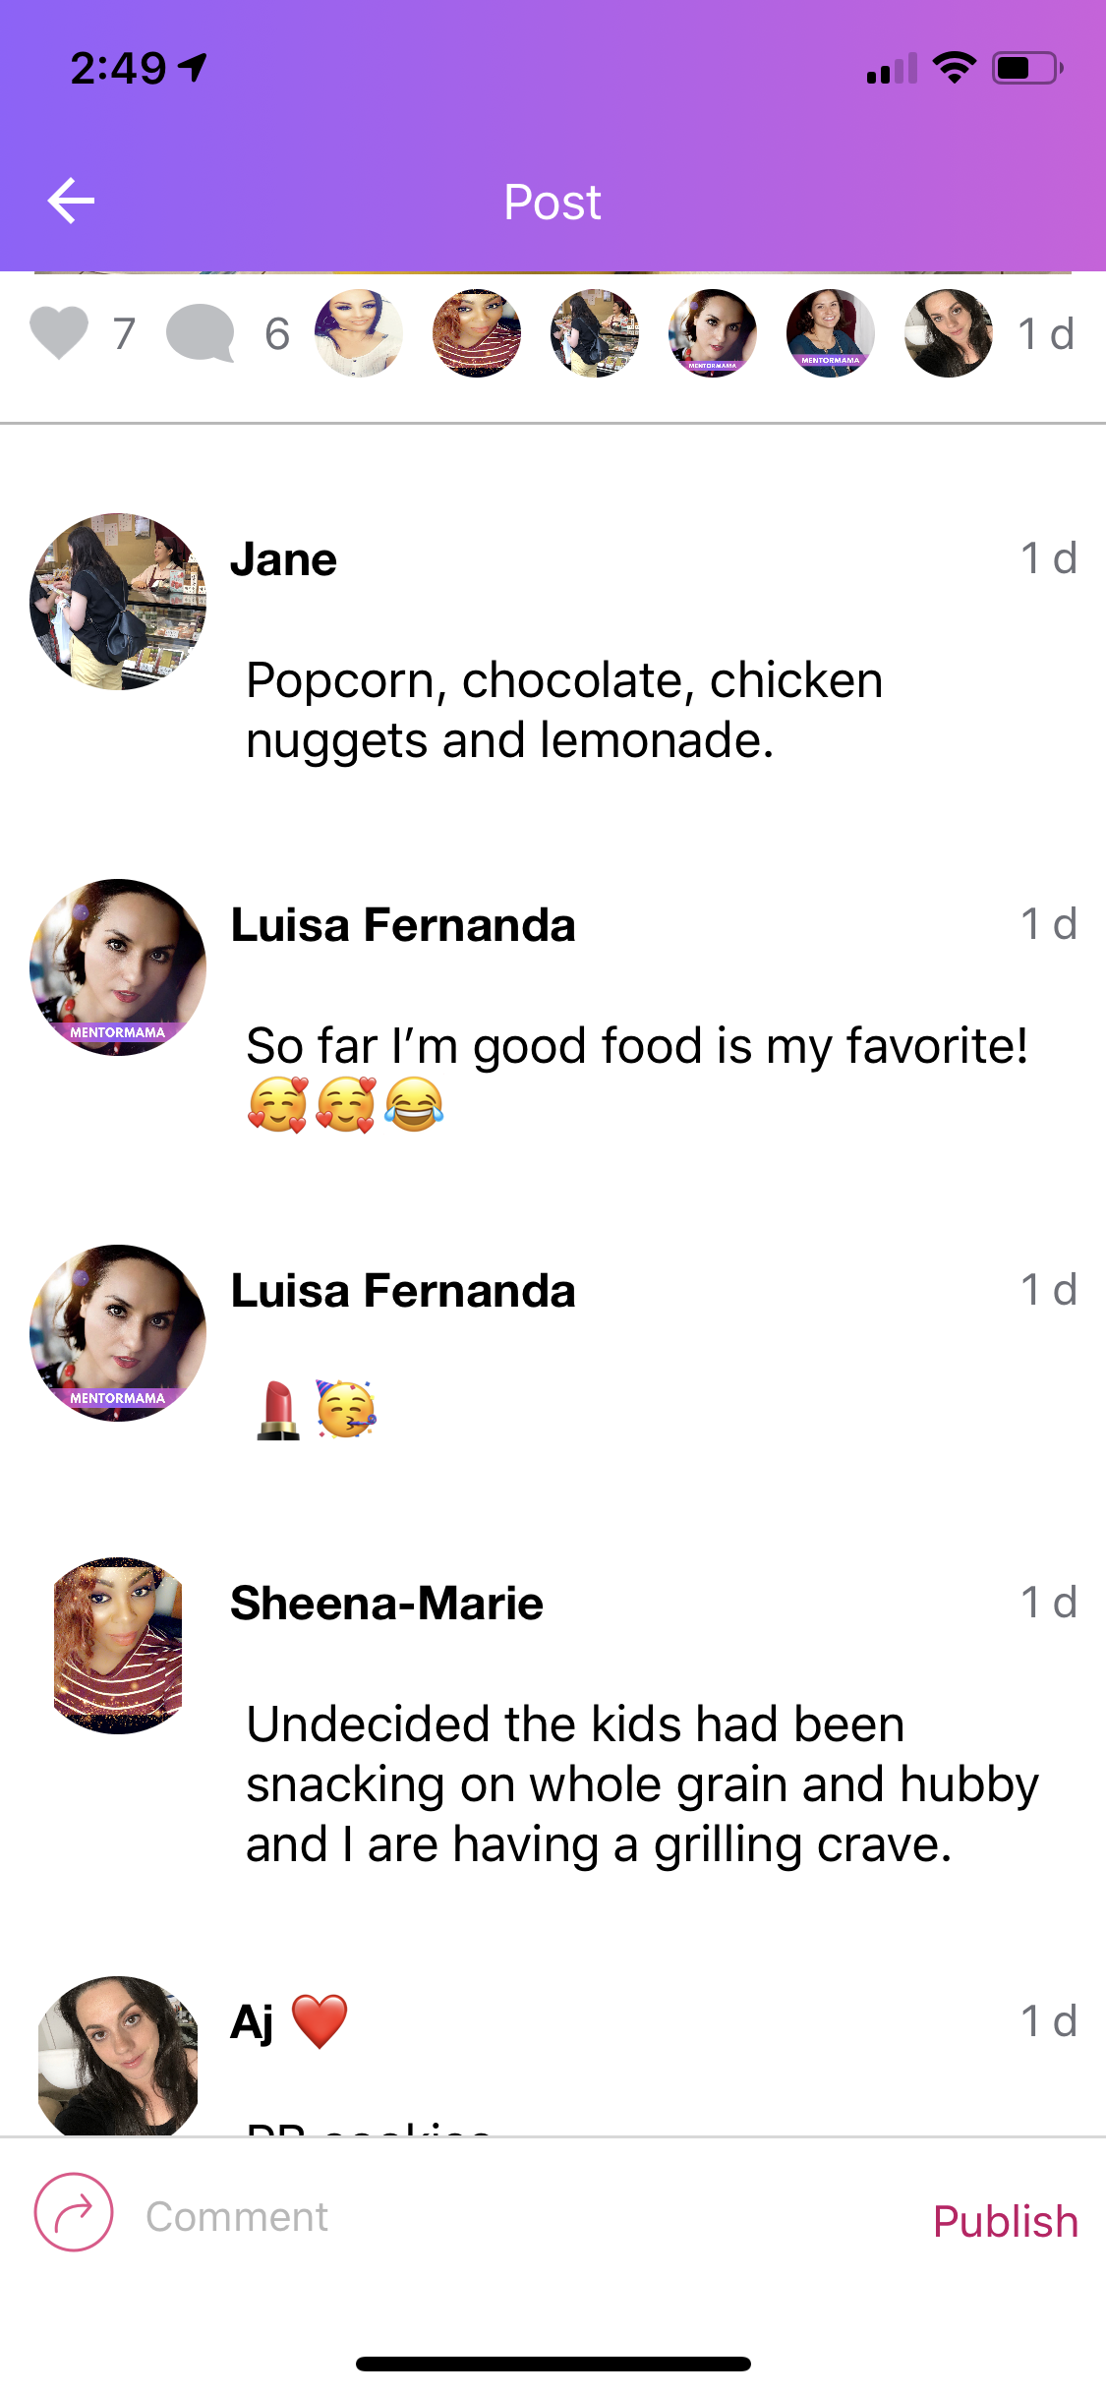Tap the back arrow icon

pos(71,201)
